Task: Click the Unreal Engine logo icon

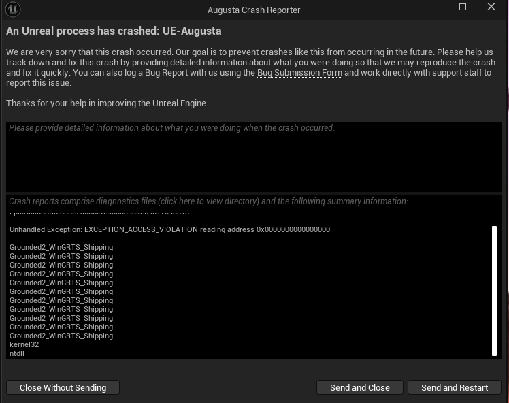Action: pyautogui.click(x=13, y=10)
